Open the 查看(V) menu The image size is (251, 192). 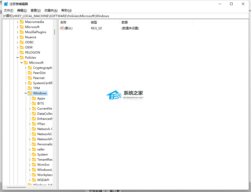tap(35, 10)
